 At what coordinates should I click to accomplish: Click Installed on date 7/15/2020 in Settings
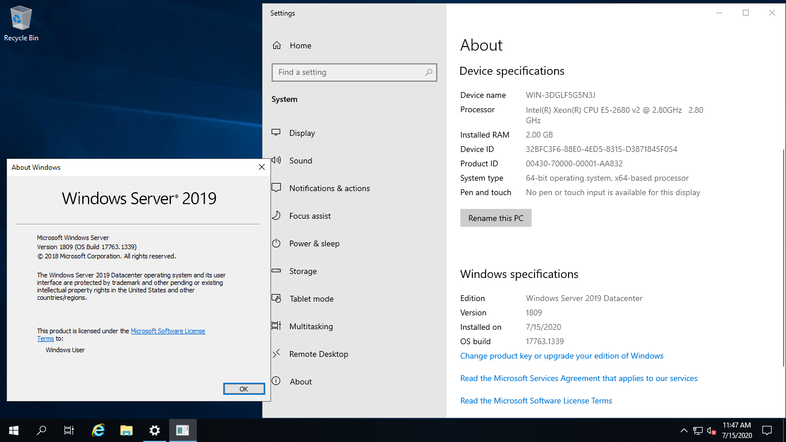tap(543, 327)
